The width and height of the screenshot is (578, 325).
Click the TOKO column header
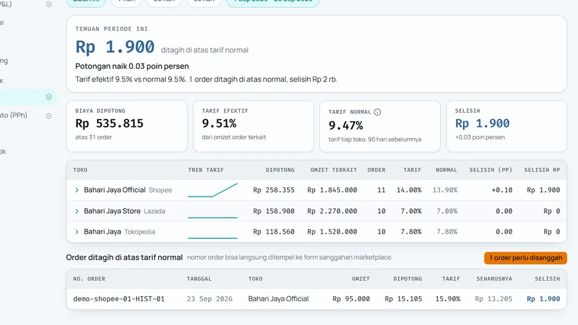[x=80, y=170]
